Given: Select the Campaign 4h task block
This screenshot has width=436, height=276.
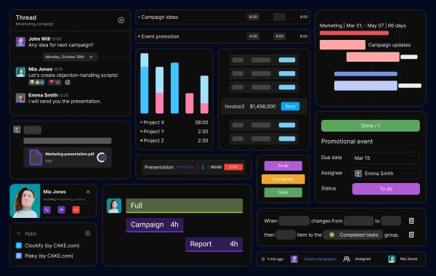Looking at the screenshot, I should (155, 225).
